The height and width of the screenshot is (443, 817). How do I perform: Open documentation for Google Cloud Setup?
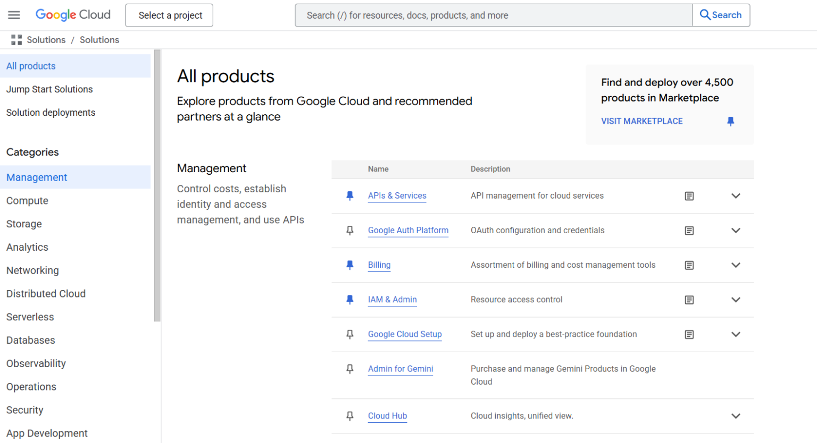coord(689,335)
